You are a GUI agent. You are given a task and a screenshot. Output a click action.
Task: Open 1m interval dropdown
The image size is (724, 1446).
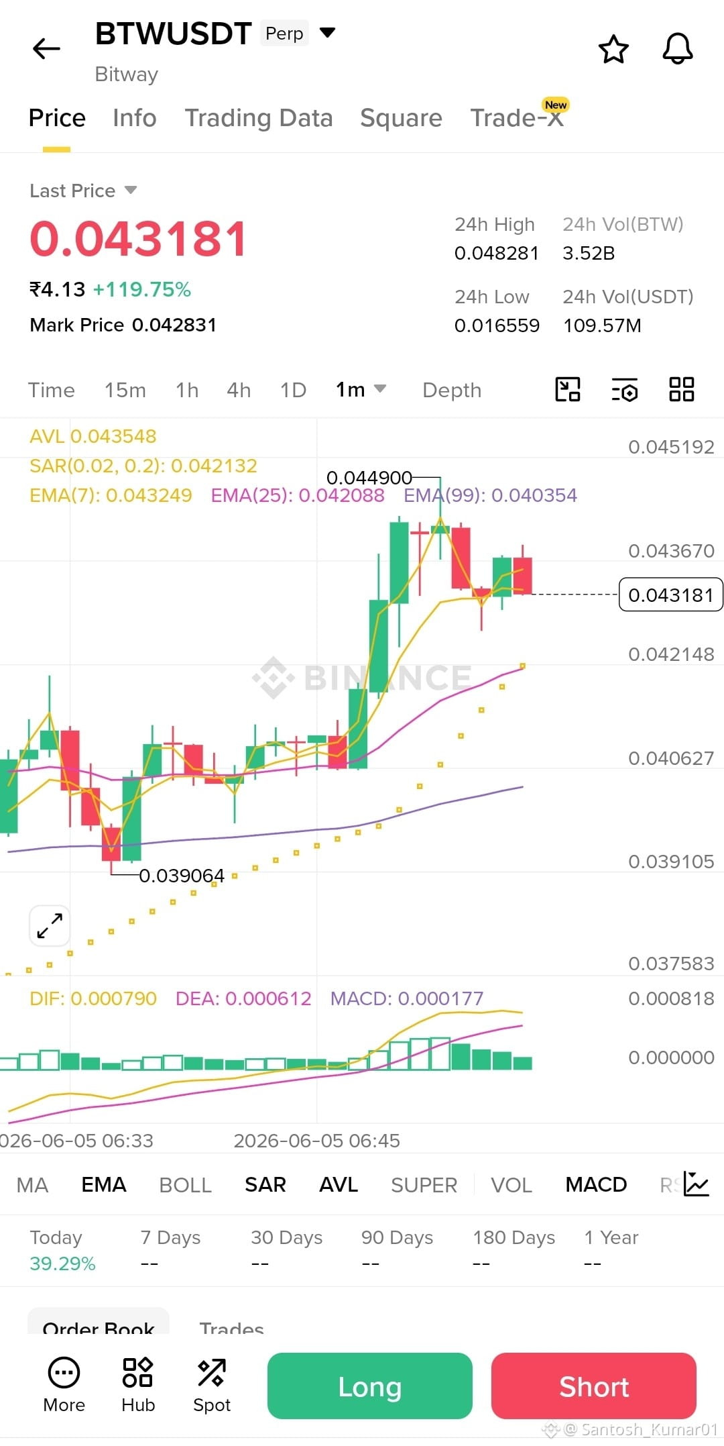(x=361, y=389)
